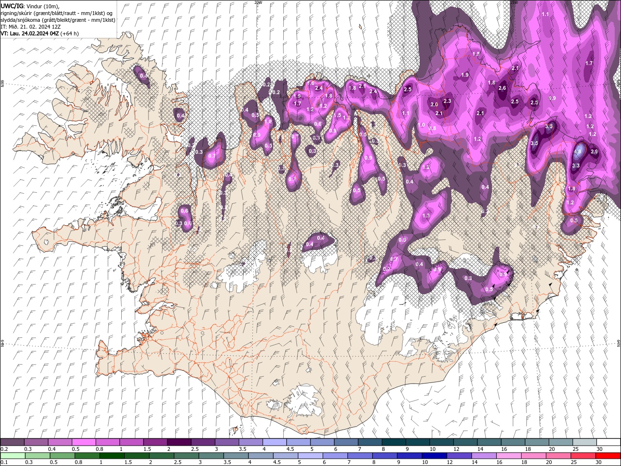Pick the red swatch ending the rain scale
621x466 pixels.
click(608, 456)
